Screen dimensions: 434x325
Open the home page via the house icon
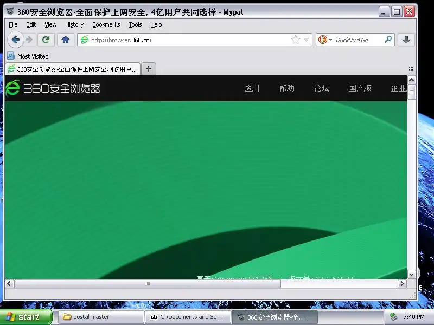[x=66, y=40]
